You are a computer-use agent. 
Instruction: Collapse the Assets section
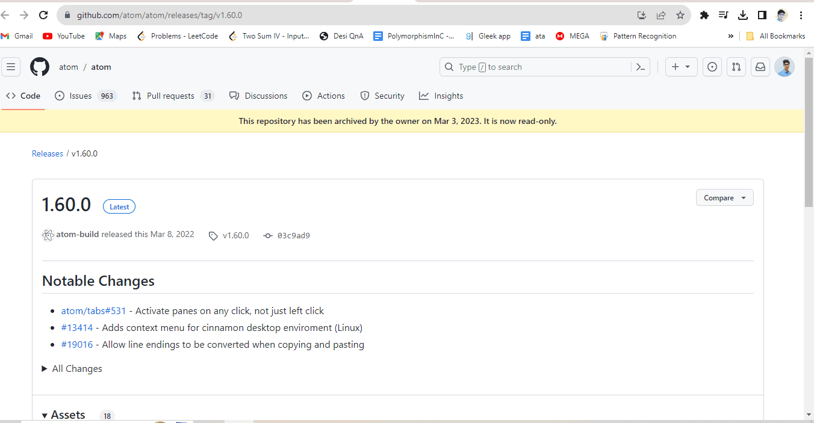click(x=45, y=415)
